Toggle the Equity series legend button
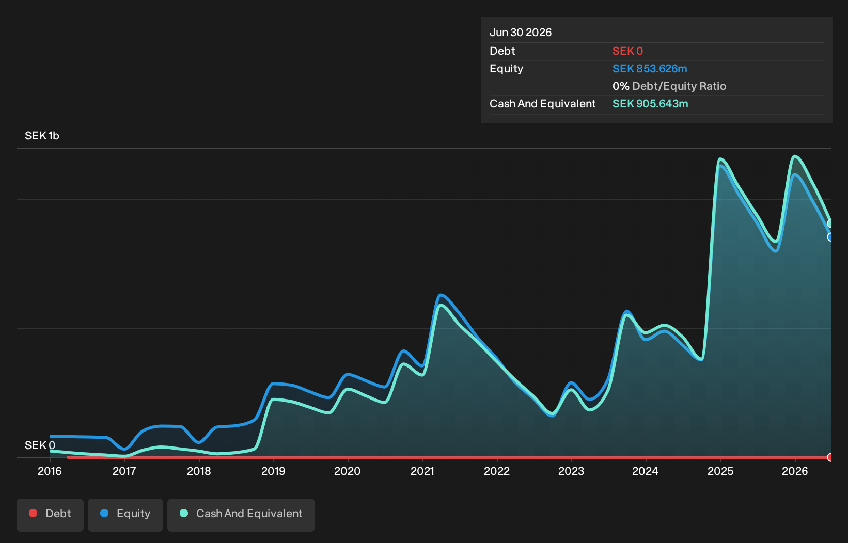Image resolution: width=848 pixels, height=543 pixels. (x=125, y=515)
